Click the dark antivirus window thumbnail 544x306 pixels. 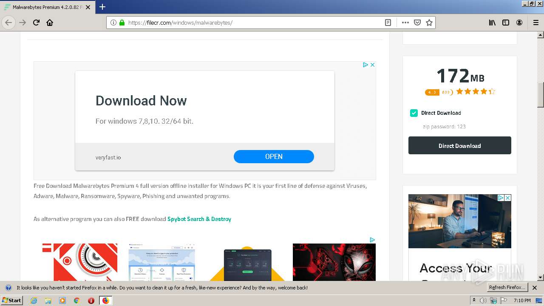click(248, 263)
